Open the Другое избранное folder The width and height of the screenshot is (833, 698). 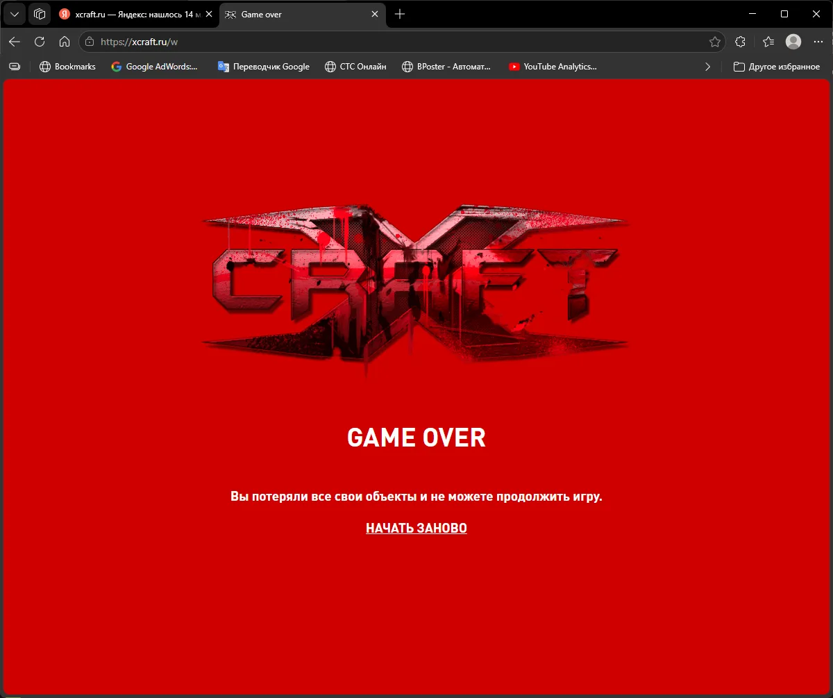point(777,67)
